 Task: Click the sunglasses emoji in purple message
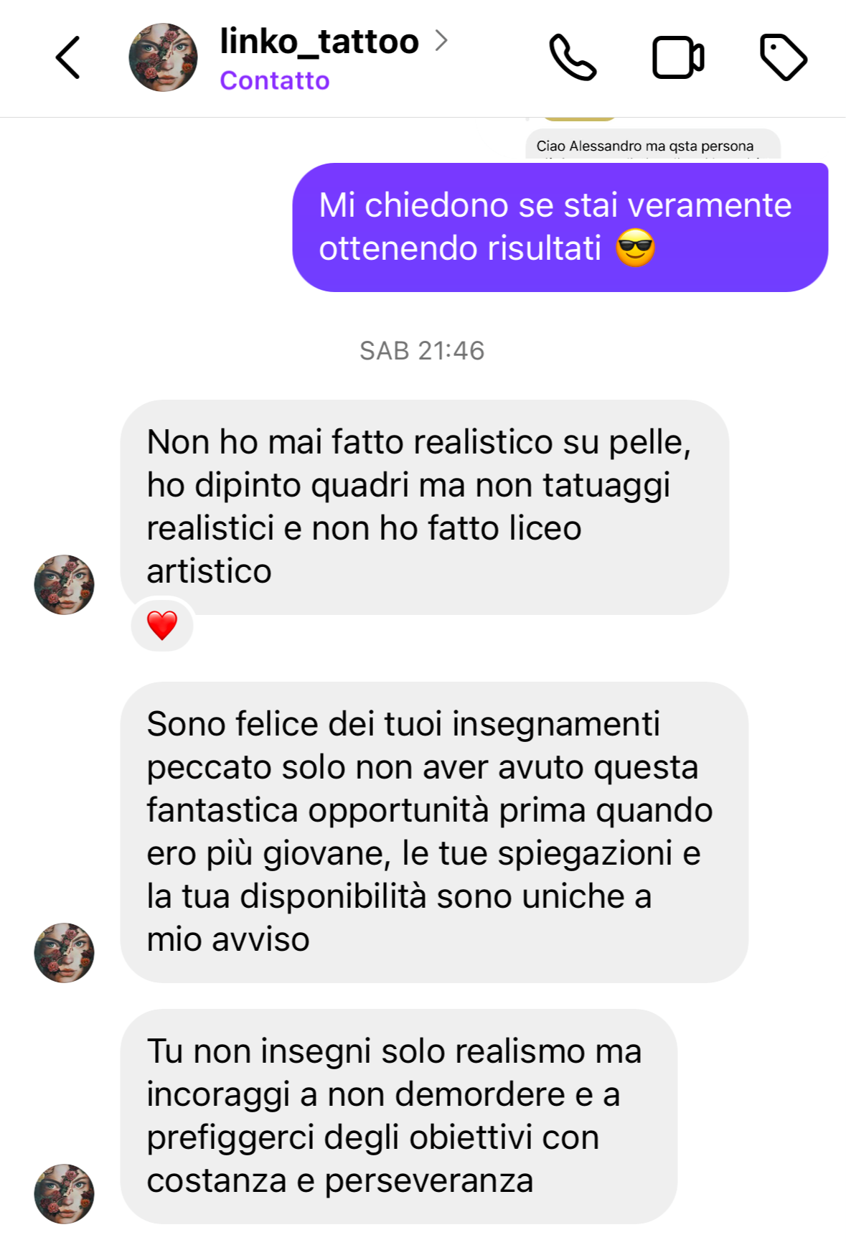click(x=636, y=248)
